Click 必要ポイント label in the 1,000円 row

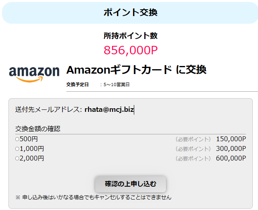point(193,149)
